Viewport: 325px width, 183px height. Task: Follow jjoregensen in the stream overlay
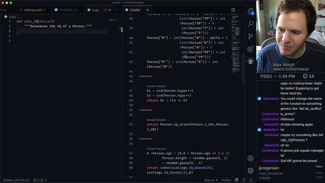[x=319, y=167]
